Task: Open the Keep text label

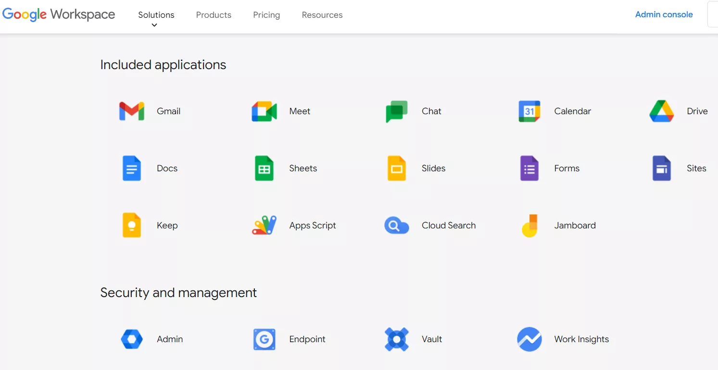Action: point(167,226)
